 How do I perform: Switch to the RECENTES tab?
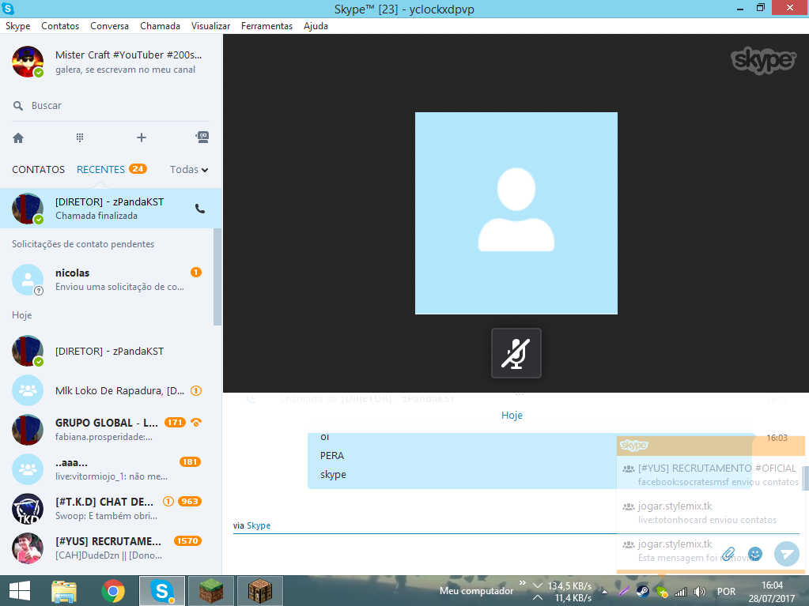point(100,170)
